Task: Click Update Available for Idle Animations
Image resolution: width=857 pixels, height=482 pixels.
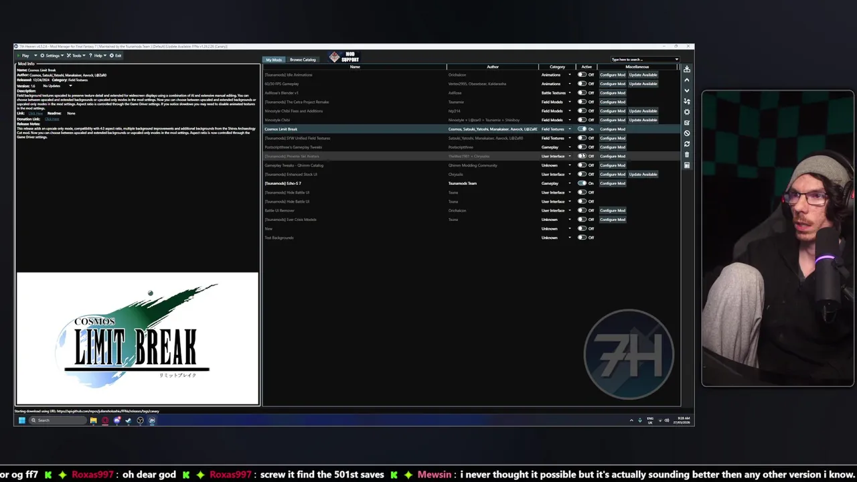Action: pos(643,75)
